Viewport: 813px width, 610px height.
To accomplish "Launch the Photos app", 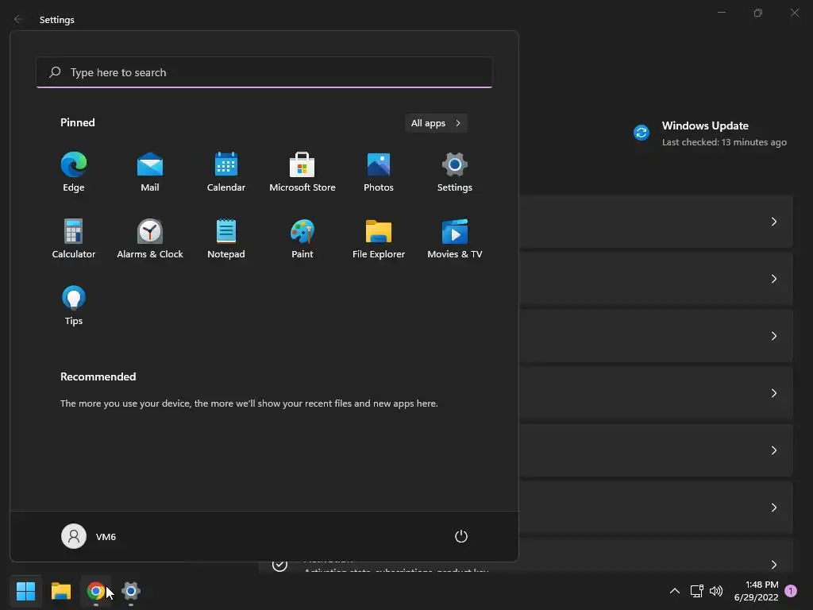I will pyautogui.click(x=379, y=172).
